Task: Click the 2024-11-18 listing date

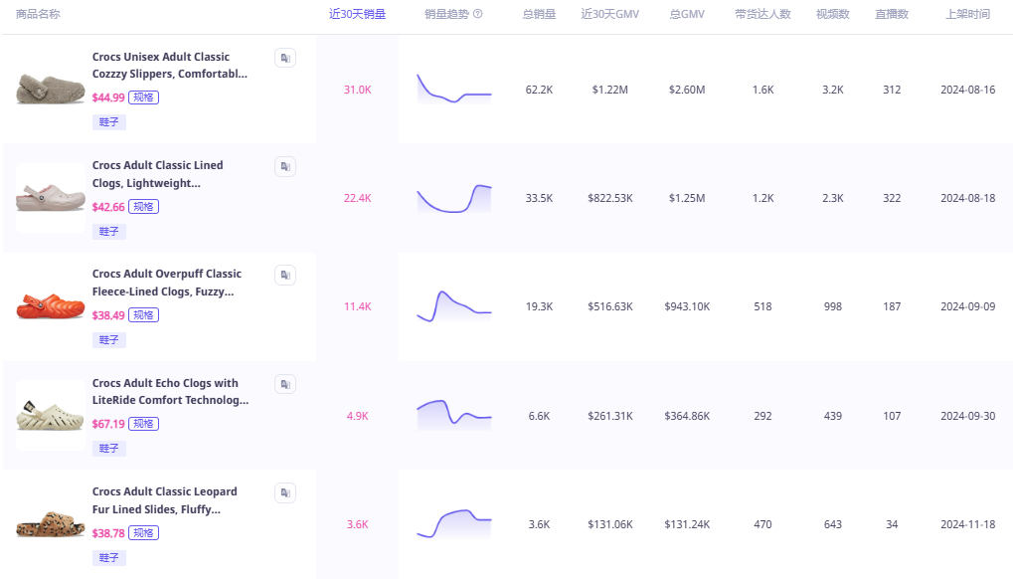Action: 968,524
